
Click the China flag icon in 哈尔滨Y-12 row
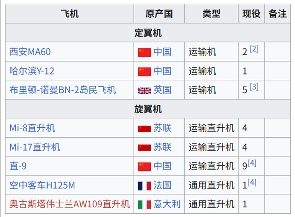(144, 72)
